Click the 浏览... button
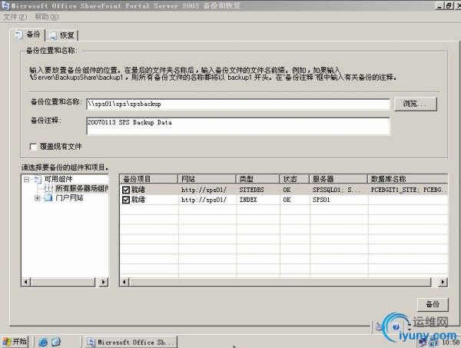Screen dimensions: 461x348 click(x=416, y=104)
